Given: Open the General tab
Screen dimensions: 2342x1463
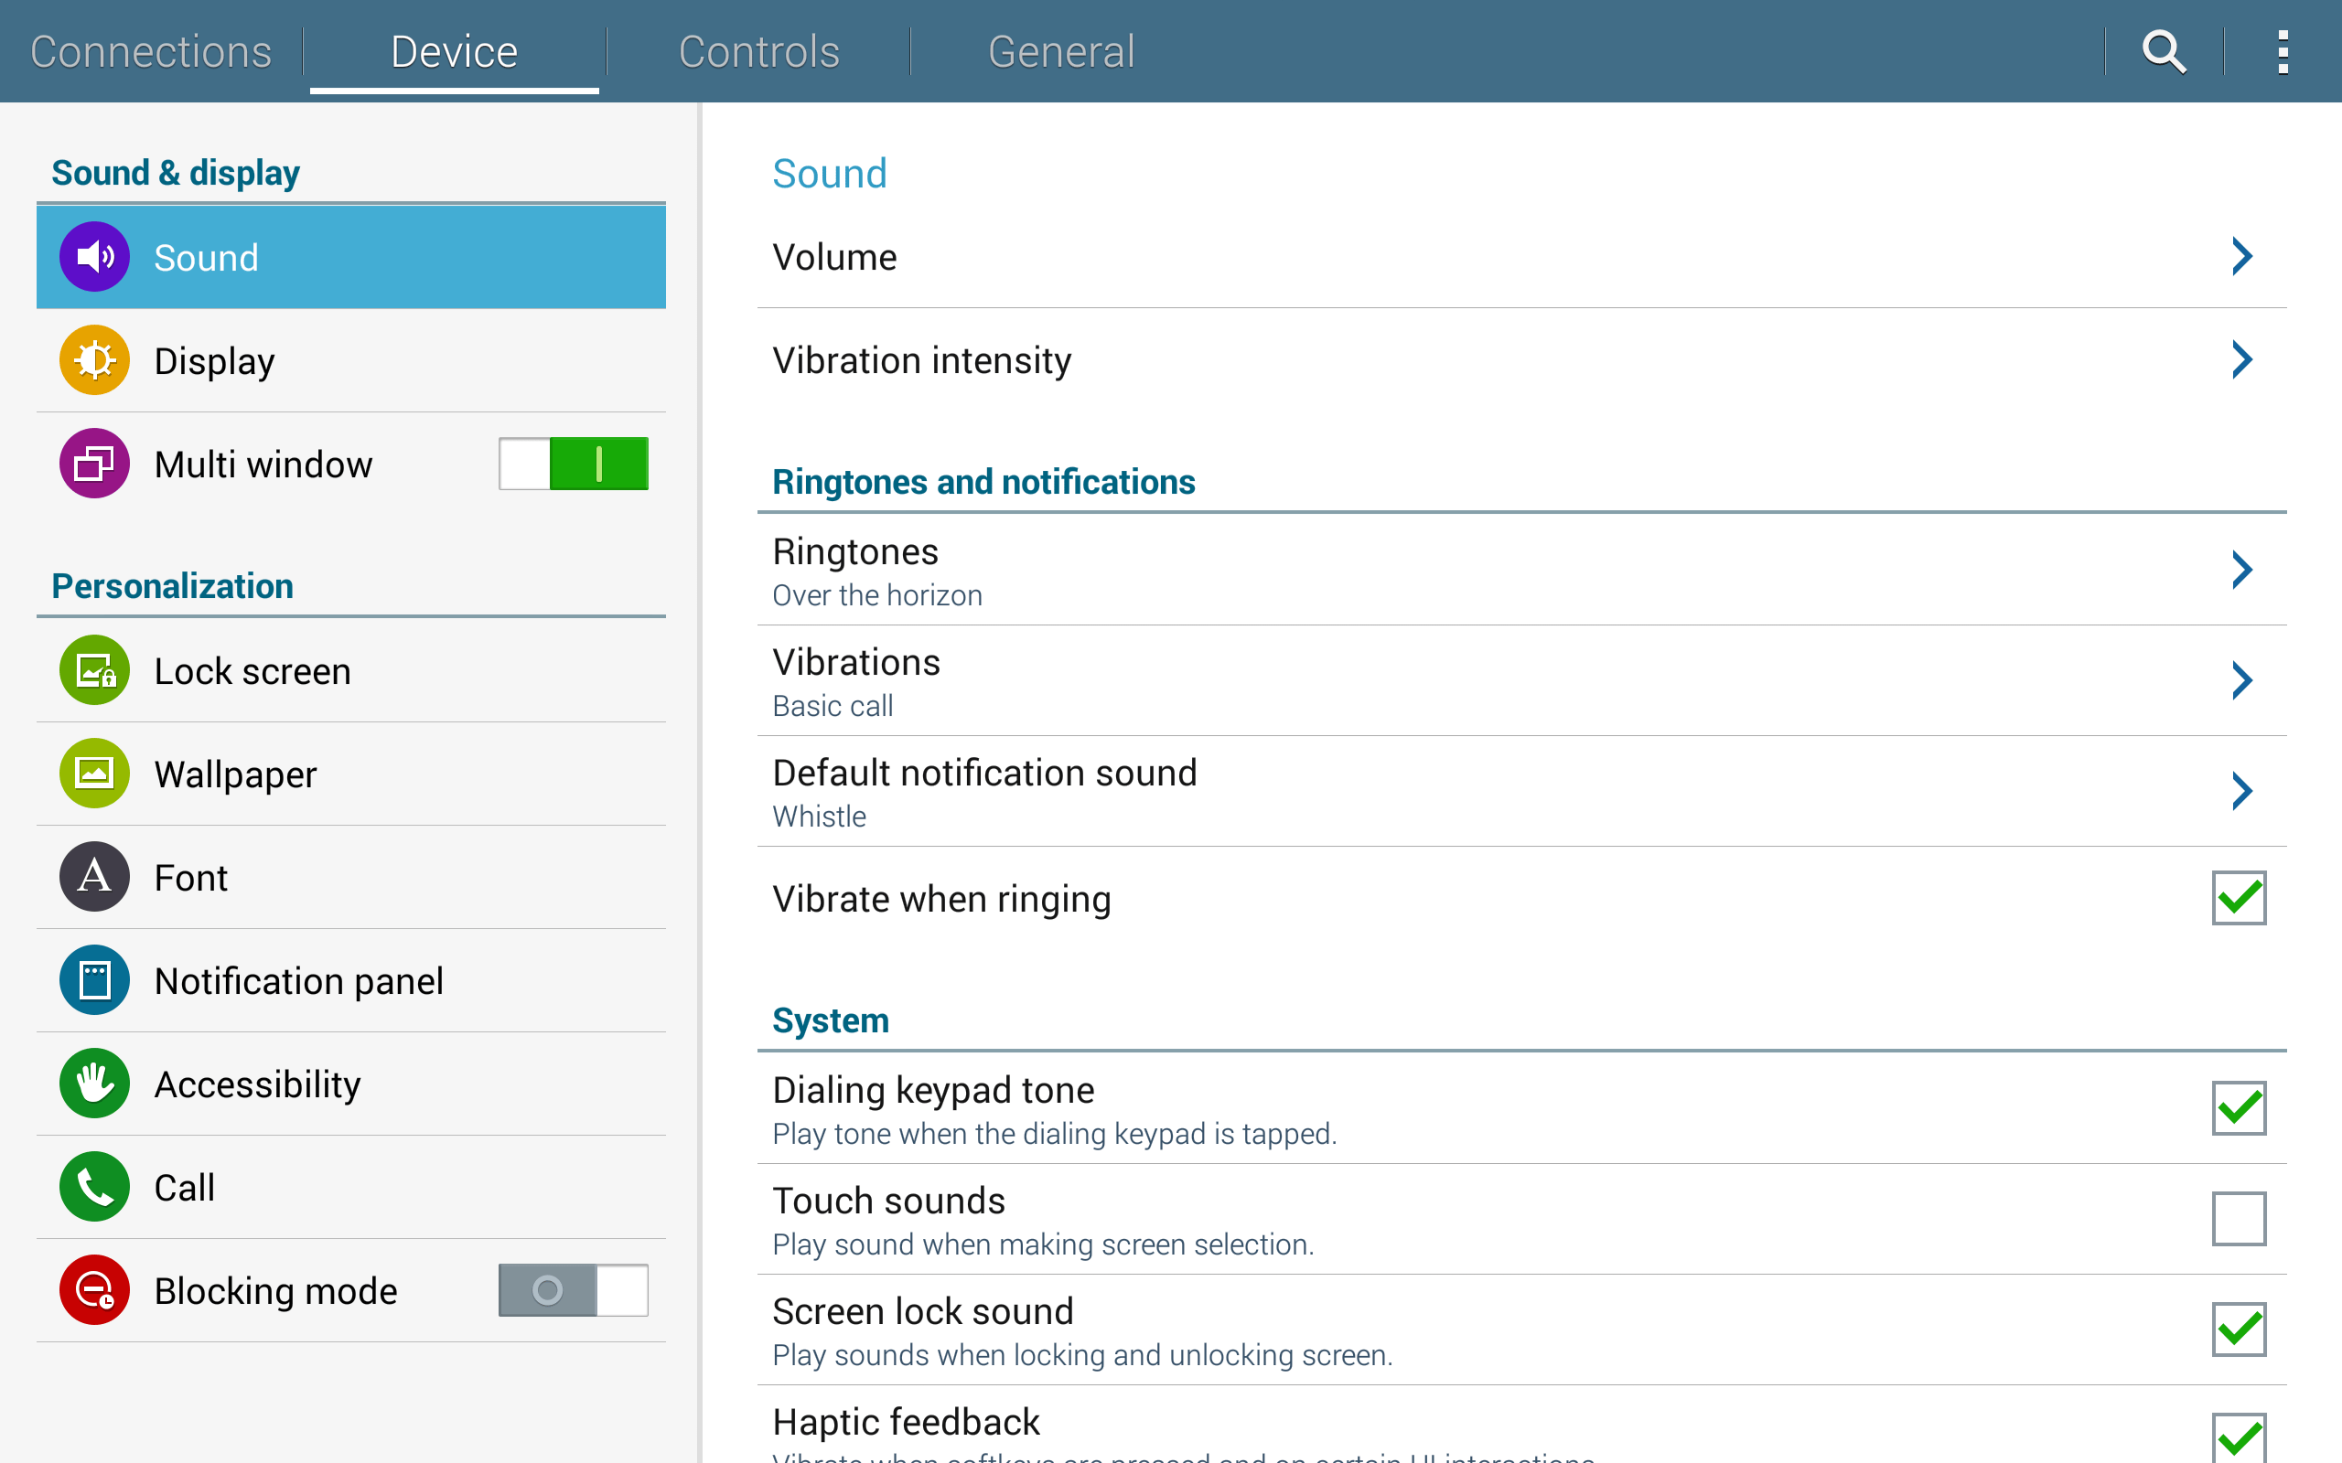Looking at the screenshot, I should (x=1060, y=51).
